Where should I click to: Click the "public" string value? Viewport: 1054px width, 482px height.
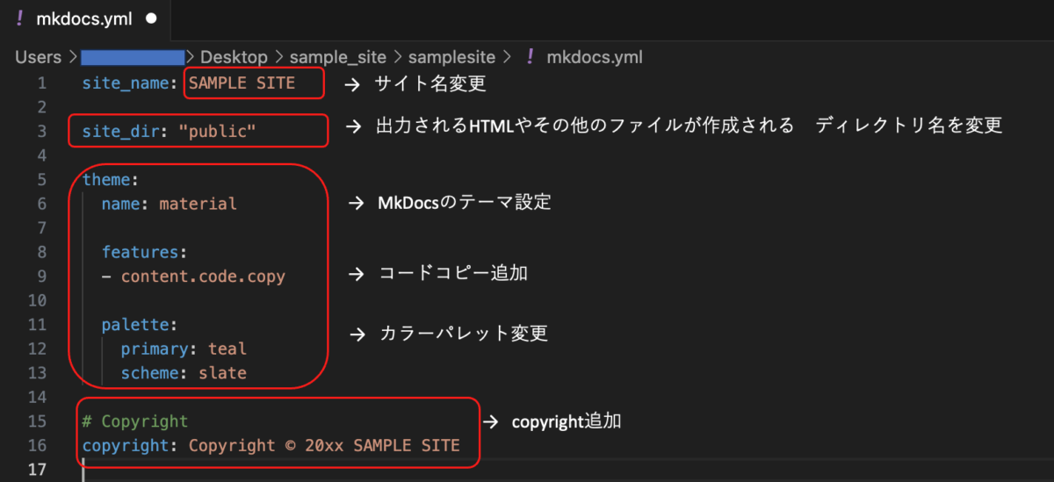(x=217, y=132)
